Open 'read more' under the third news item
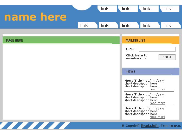Screen dimensions: 182x130 [x=158, y=117]
